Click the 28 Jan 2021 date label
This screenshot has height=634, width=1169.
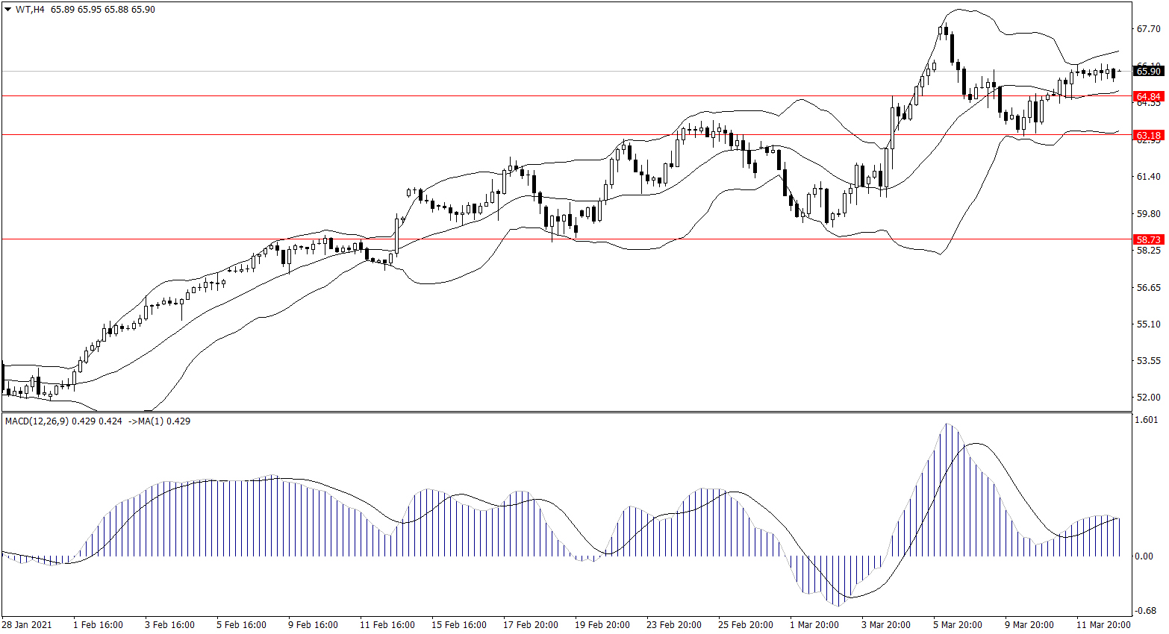(27, 625)
